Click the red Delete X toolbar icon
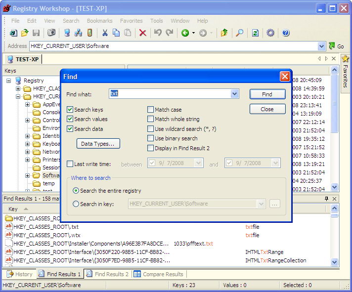The height and width of the screenshot is (292, 352). pos(142,33)
